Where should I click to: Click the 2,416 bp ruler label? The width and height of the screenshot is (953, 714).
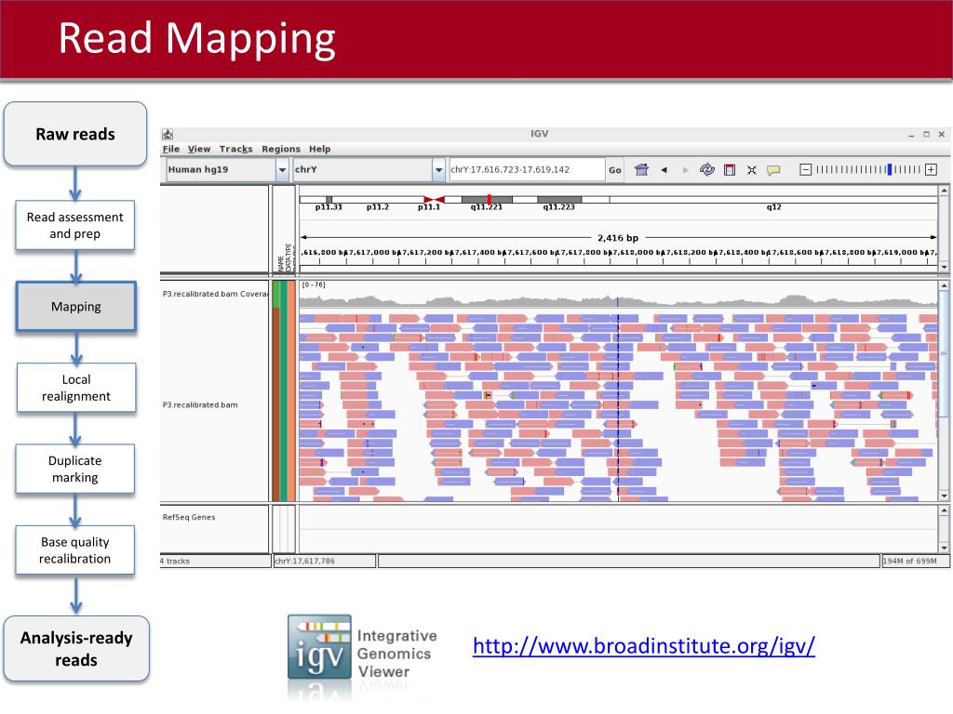coord(618,238)
